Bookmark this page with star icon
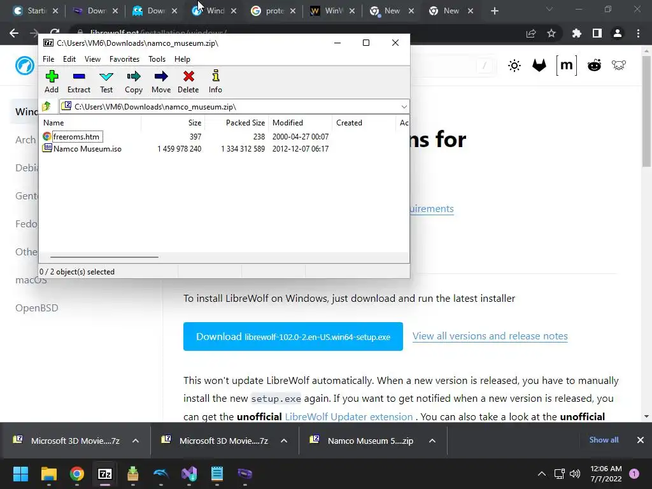Image resolution: width=652 pixels, height=489 pixels. (x=551, y=33)
